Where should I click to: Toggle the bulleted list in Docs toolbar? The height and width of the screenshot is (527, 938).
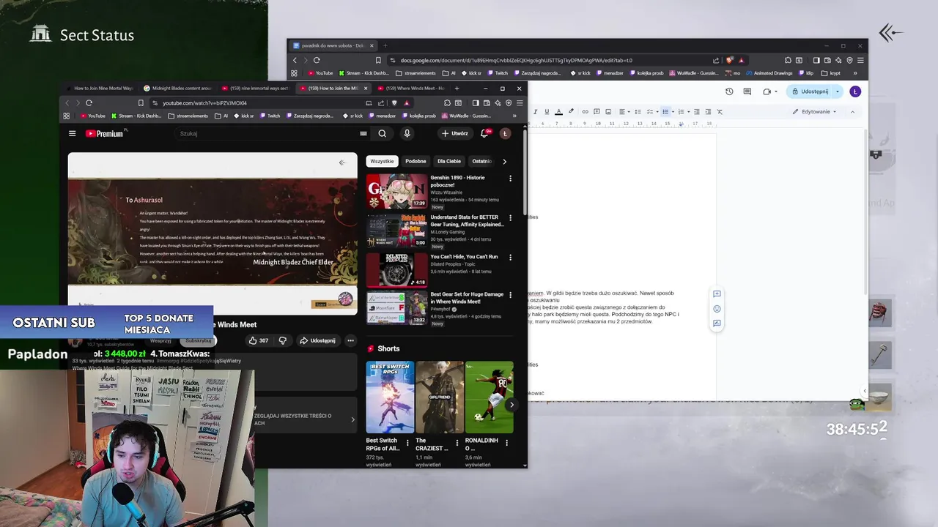click(665, 112)
